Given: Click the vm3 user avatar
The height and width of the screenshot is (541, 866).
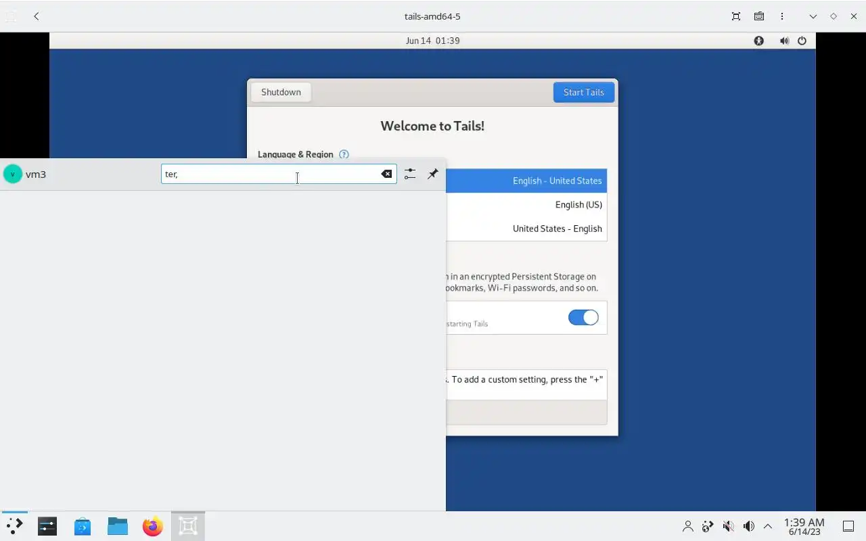Looking at the screenshot, I should click(13, 174).
